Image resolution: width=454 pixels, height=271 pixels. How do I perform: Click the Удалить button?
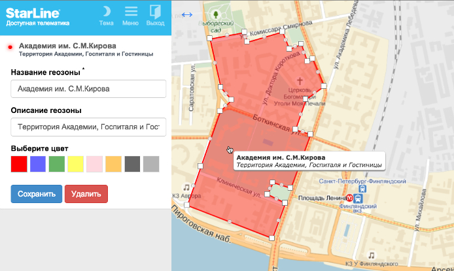point(86,194)
